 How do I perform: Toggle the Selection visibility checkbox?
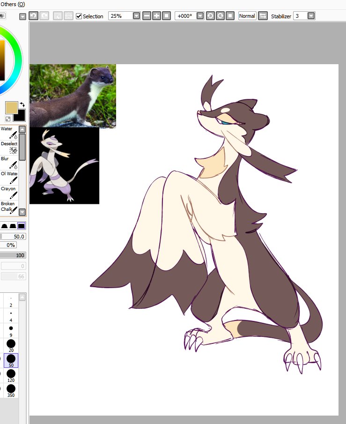click(79, 16)
